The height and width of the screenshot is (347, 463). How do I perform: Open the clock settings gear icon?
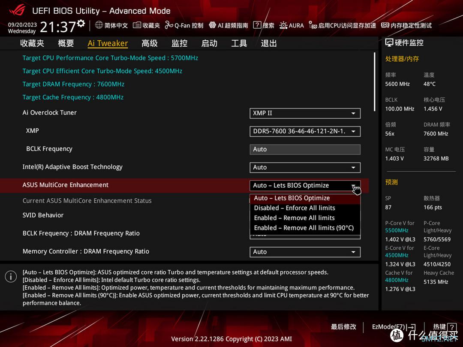pos(81,23)
